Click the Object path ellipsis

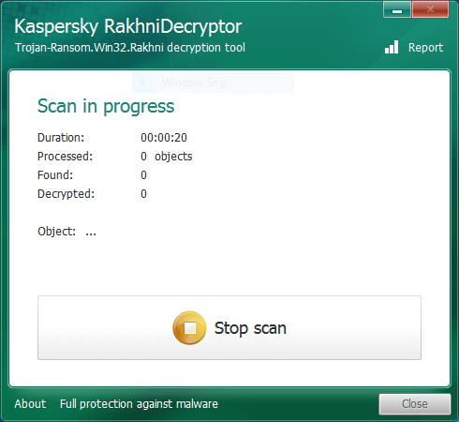pos(91,232)
